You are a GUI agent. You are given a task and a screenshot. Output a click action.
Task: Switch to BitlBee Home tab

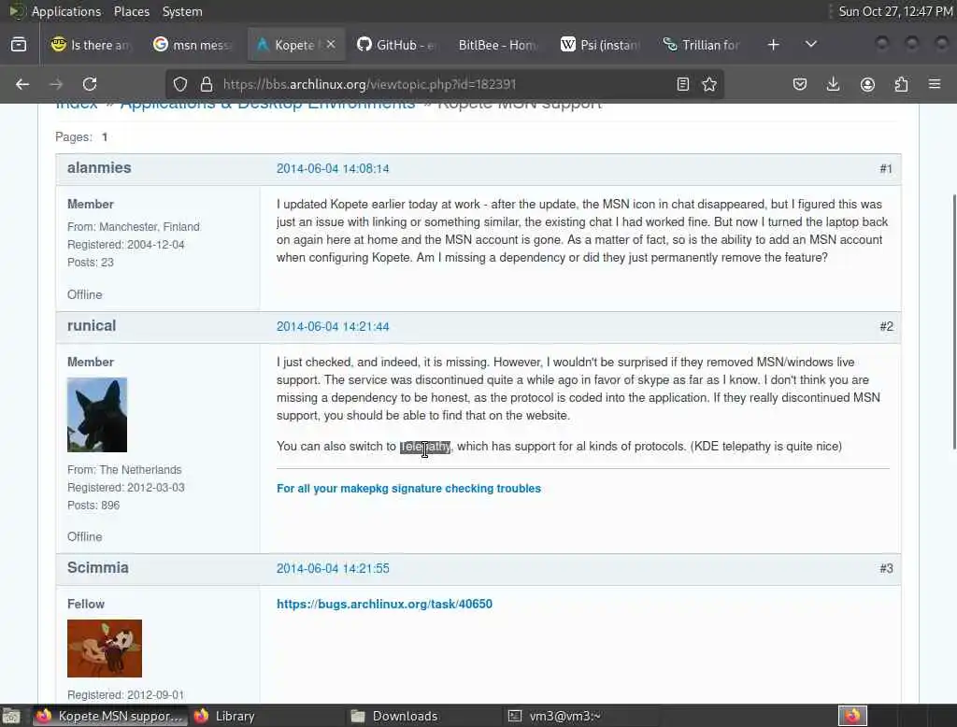point(498,45)
